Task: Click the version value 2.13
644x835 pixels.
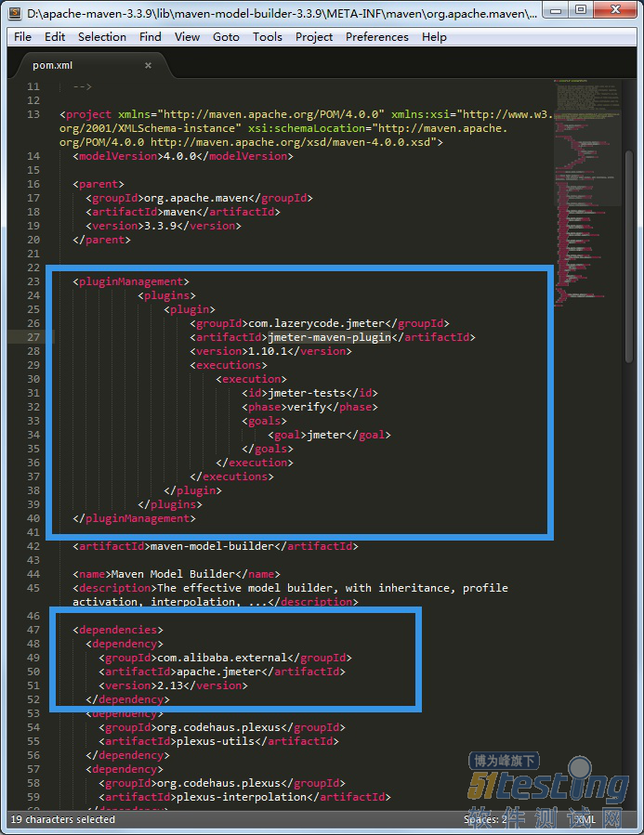Action: (170, 685)
